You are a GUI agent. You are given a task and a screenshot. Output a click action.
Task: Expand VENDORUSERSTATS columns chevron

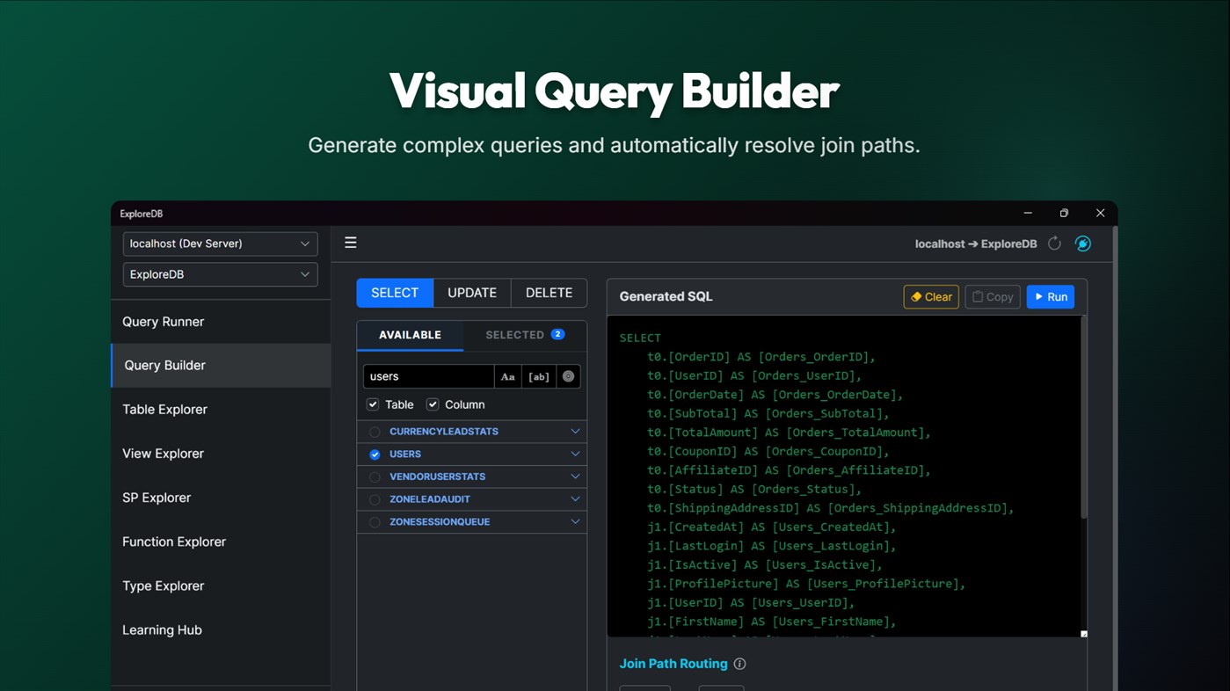575,476
